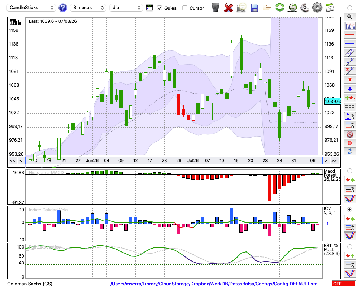Select the radio button beside the main chart toolbar
This screenshot has width=361, height=289.
coord(350,8)
